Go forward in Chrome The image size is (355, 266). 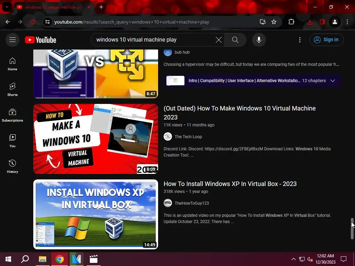click(x=20, y=22)
